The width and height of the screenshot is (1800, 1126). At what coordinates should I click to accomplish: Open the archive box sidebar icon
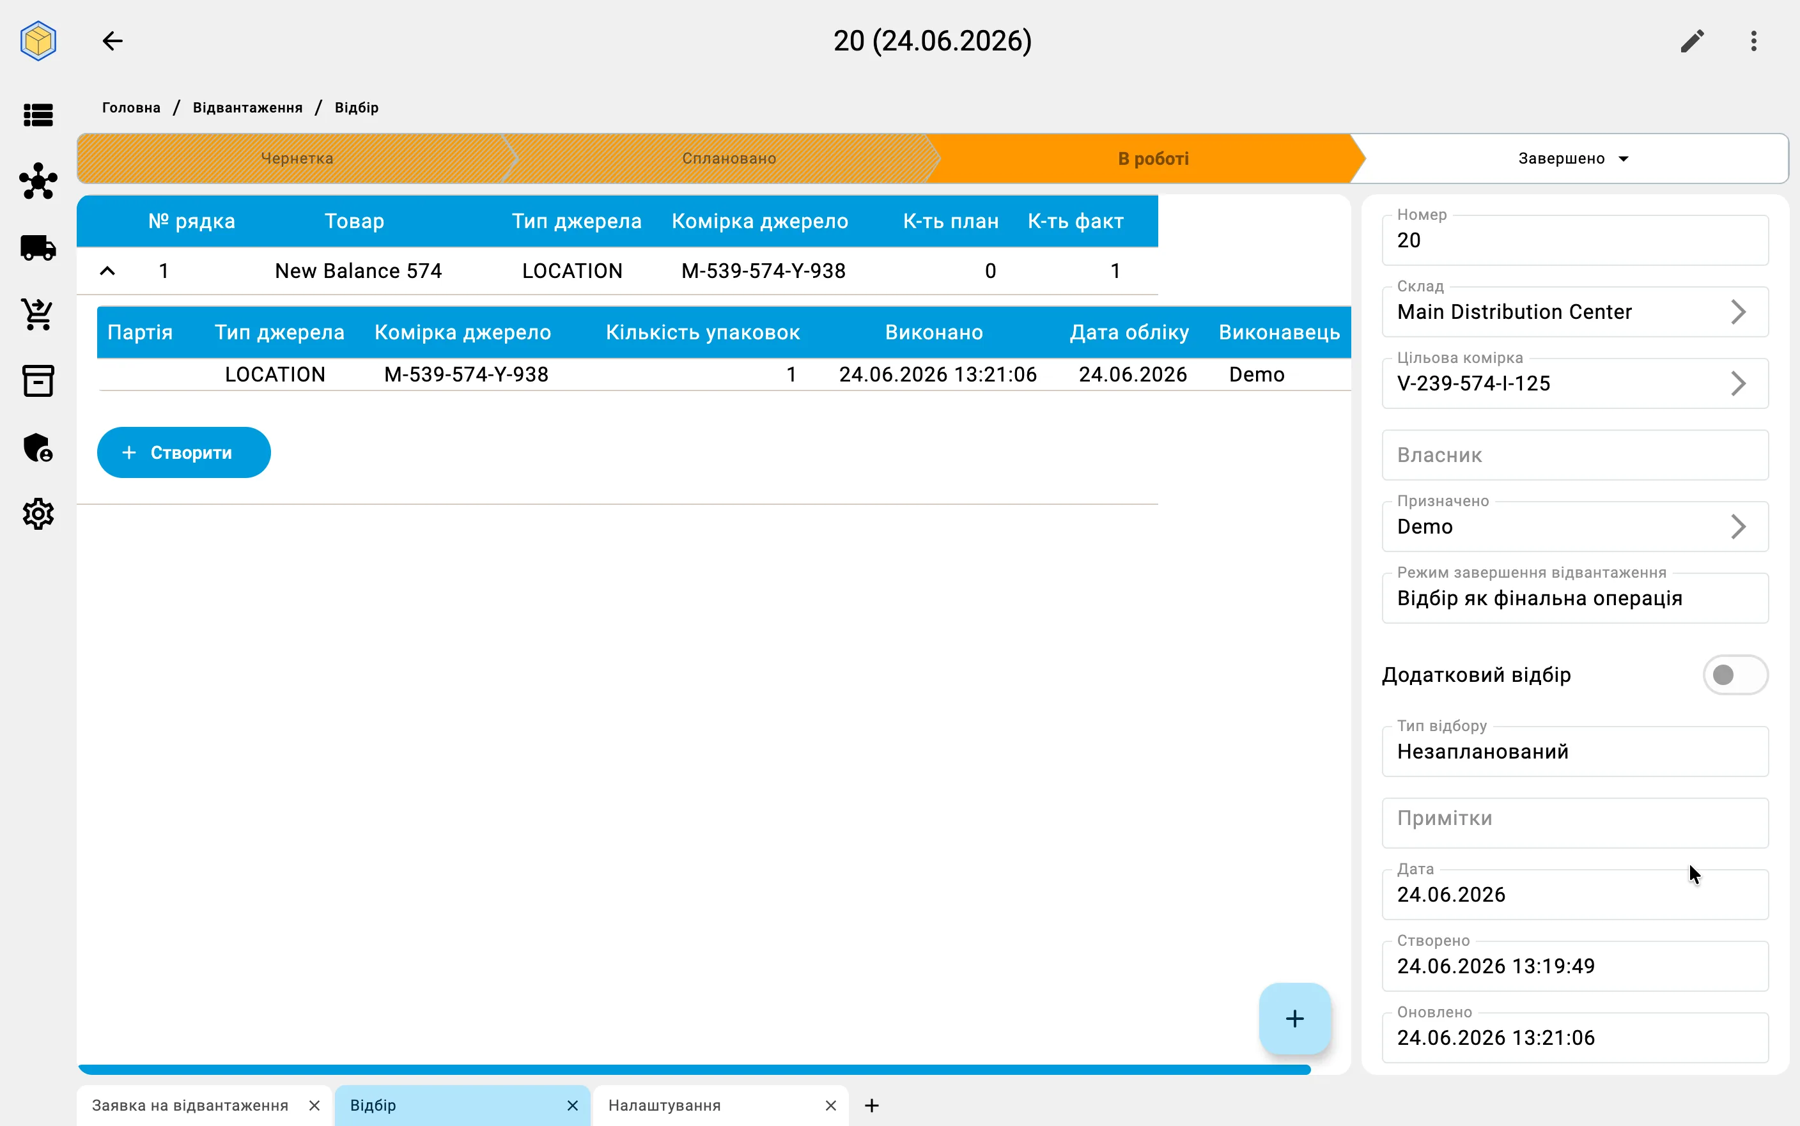click(x=38, y=380)
